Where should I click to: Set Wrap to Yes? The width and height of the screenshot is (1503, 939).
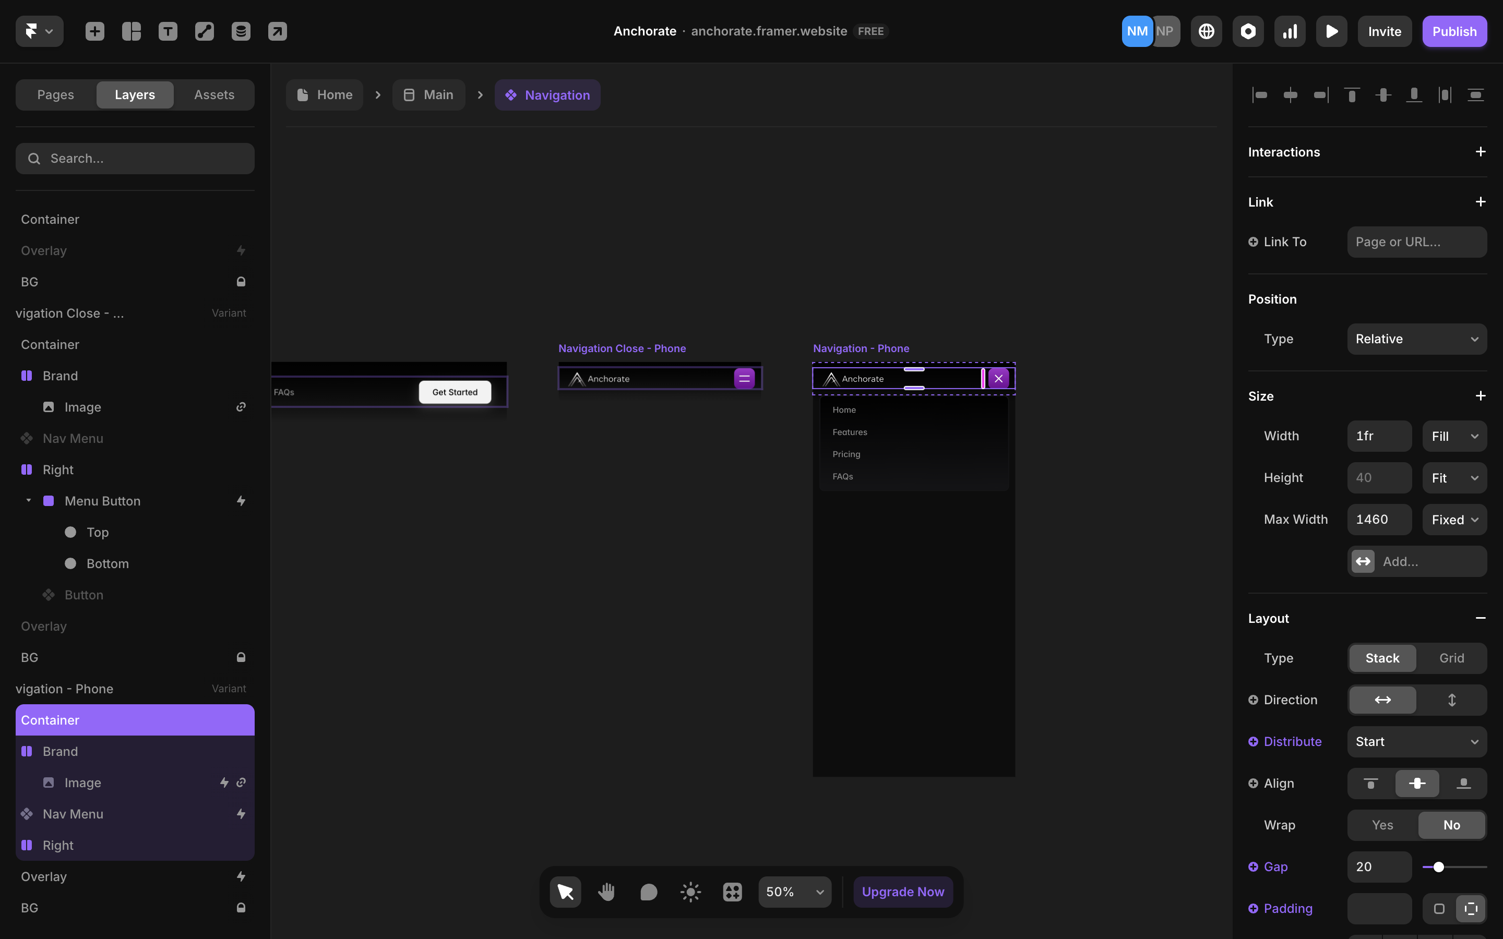pyautogui.click(x=1382, y=825)
